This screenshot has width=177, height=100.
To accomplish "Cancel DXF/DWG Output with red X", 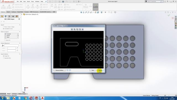I will tap(4, 22).
